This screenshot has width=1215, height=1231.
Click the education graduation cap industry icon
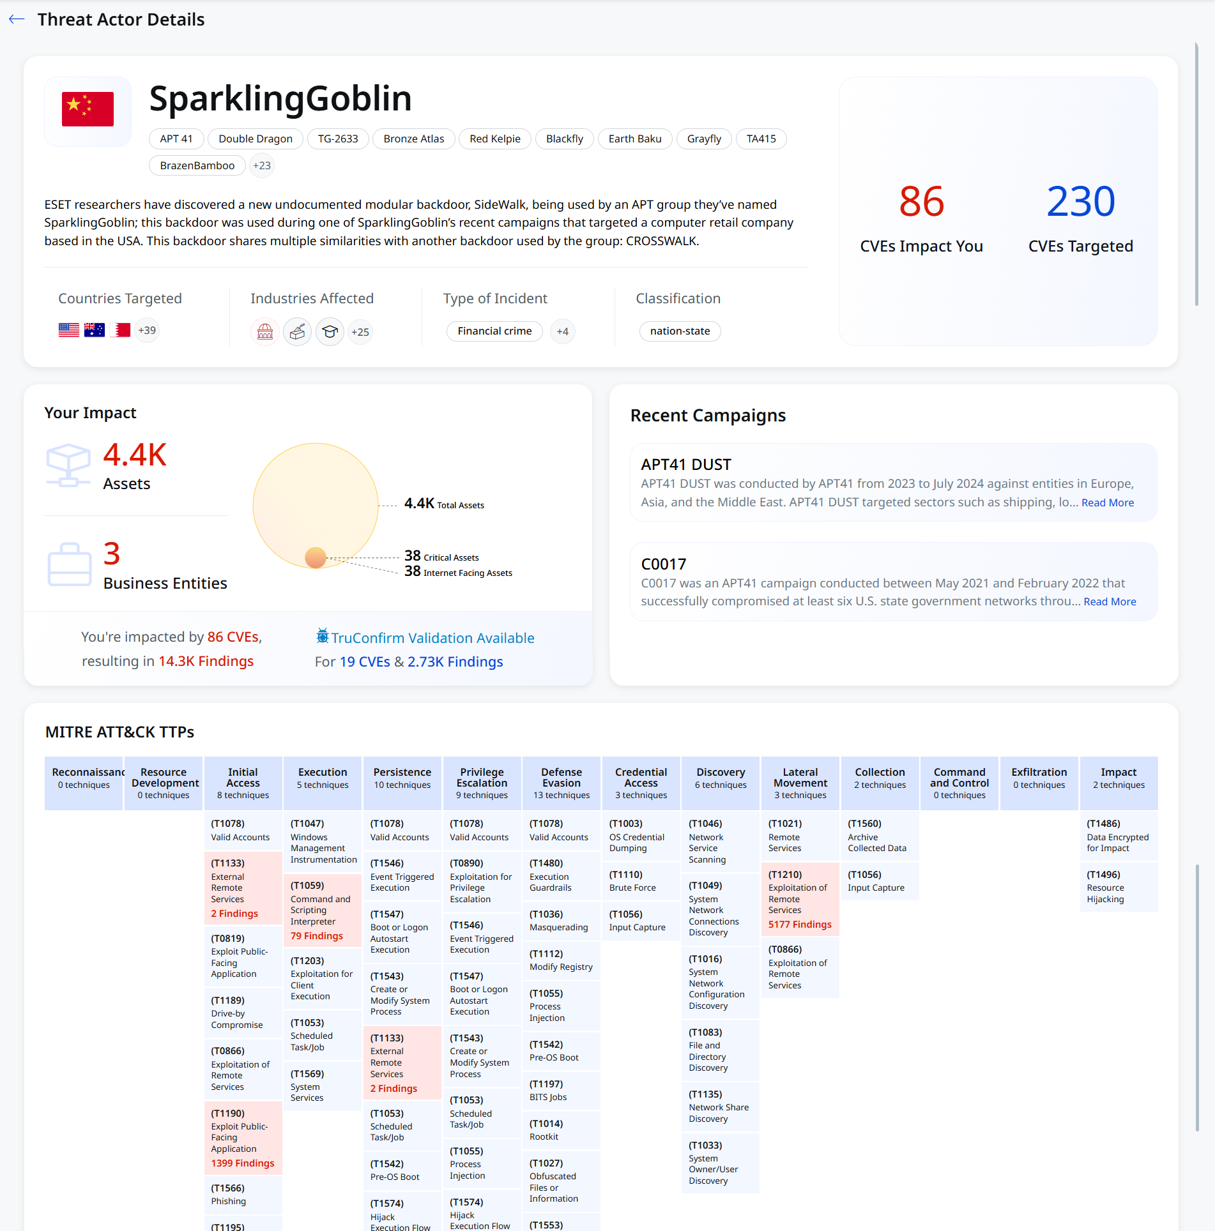(330, 331)
